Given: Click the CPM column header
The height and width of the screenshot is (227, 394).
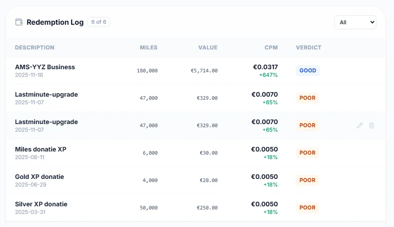Looking at the screenshot, I should (x=271, y=48).
